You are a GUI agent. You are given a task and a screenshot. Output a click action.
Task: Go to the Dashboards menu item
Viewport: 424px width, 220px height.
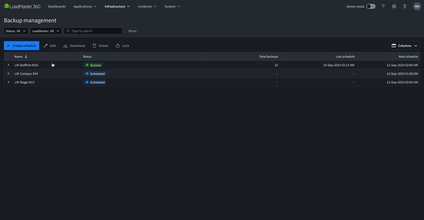pyautogui.click(x=57, y=7)
